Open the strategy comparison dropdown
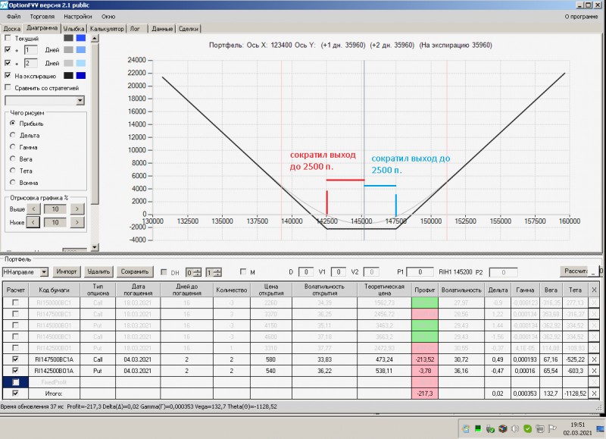 [80, 101]
